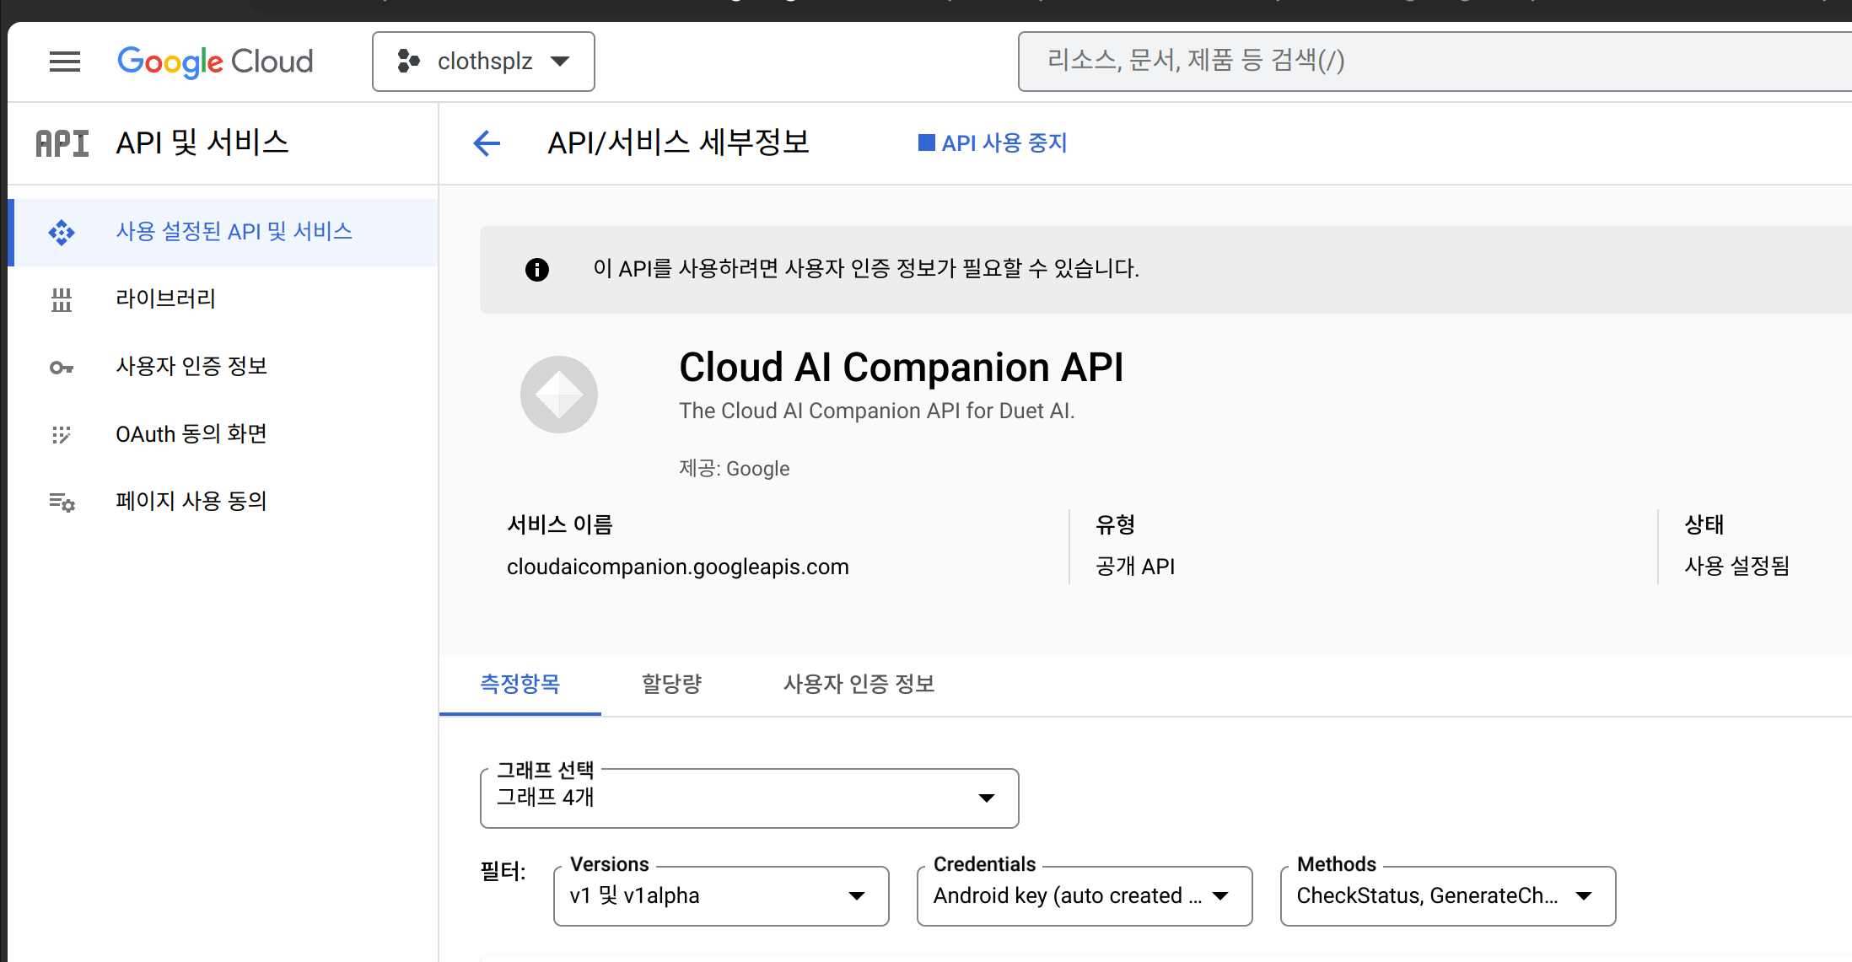
Task: Open the Credentials filter dropdown
Action: point(1084,895)
